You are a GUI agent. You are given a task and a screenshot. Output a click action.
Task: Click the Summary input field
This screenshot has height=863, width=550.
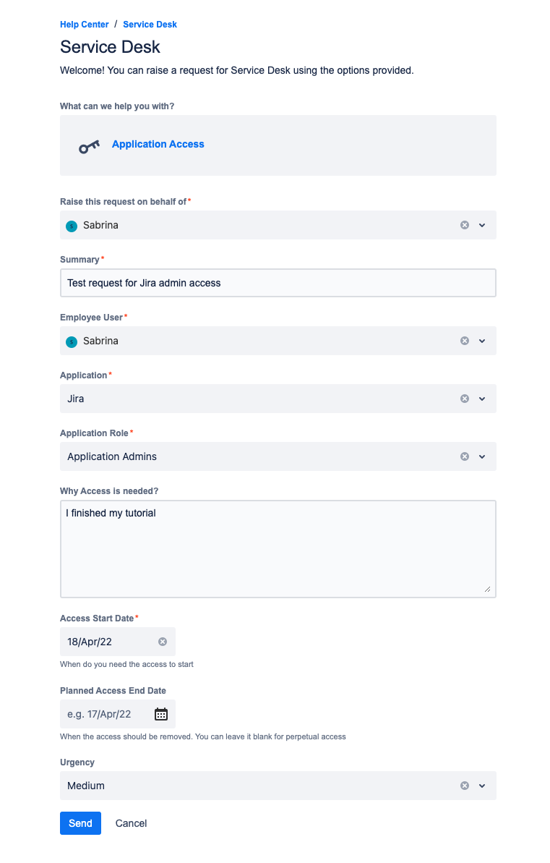[278, 282]
